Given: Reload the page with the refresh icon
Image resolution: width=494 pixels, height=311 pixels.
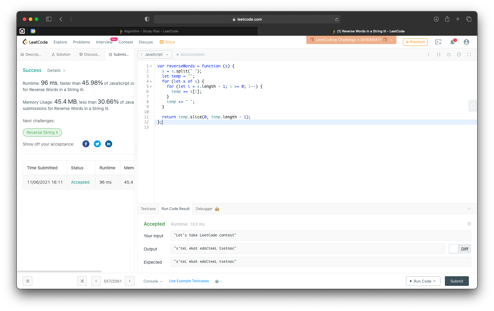Looking at the screenshot, I should tap(337, 19).
